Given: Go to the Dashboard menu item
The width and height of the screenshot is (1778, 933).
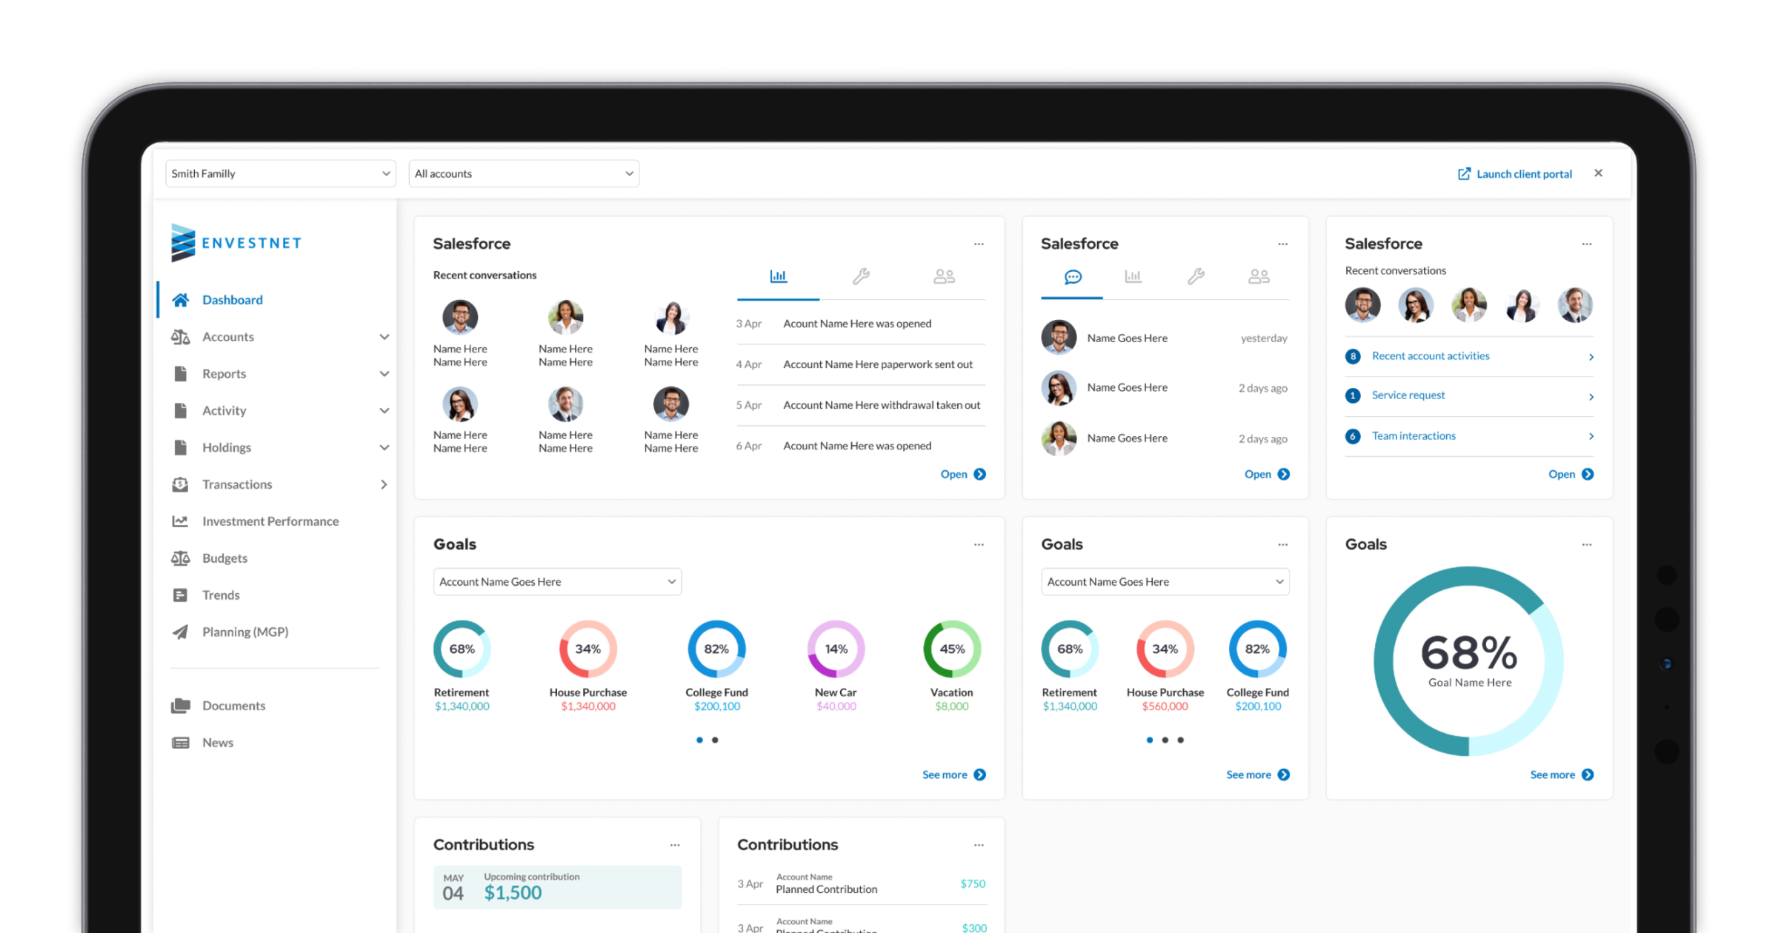Looking at the screenshot, I should tap(232, 300).
